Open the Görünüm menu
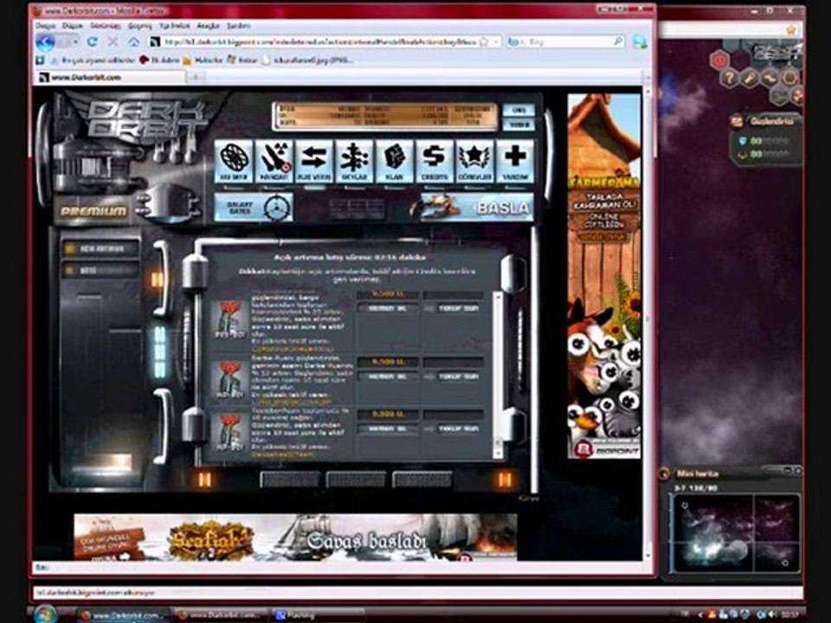831x623 pixels. (x=106, y=25)
